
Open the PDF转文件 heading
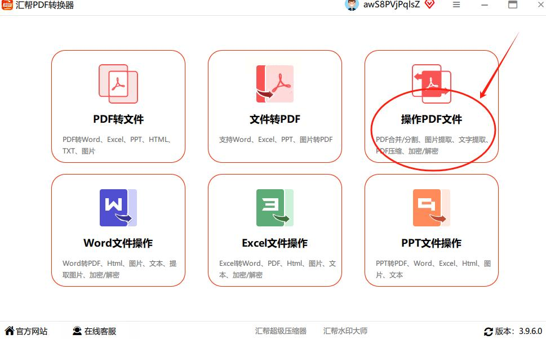pos(118,119)
